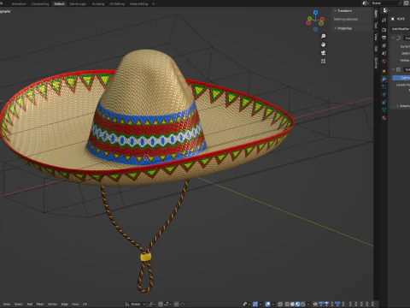
Task: Open the Object properties tab icon
Action: 384,71
